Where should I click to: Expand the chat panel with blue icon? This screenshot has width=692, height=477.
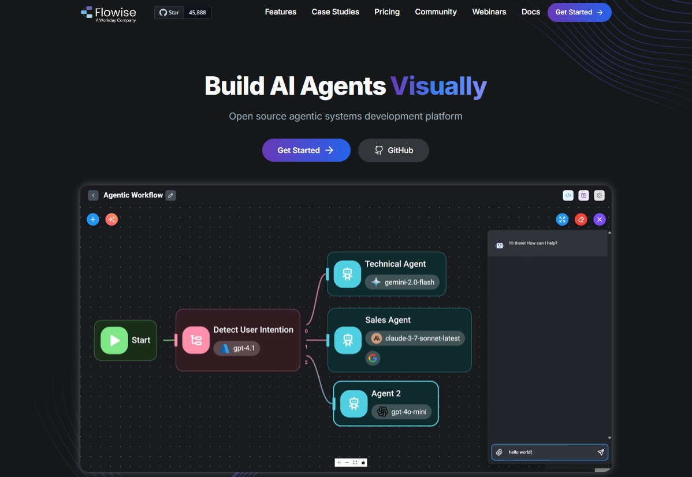coord(562,219)
